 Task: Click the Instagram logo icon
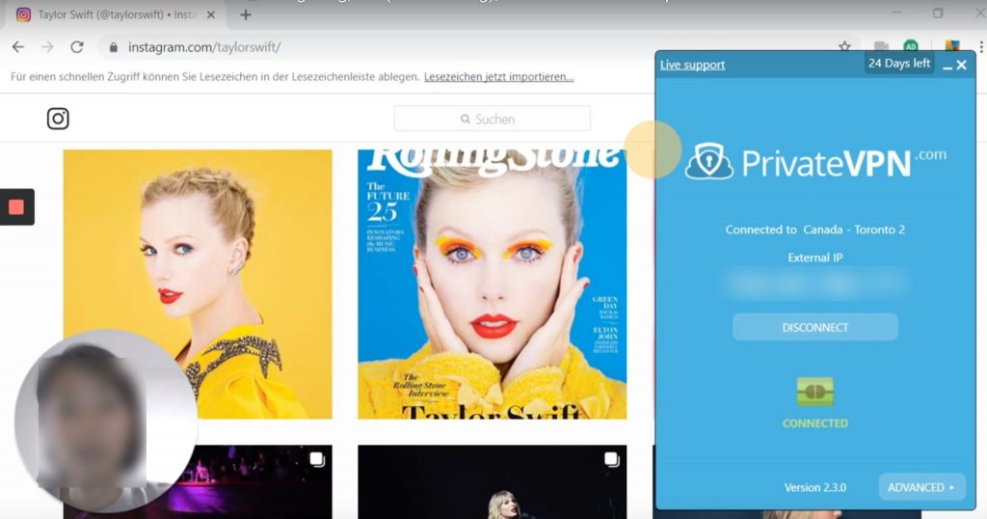58,119
